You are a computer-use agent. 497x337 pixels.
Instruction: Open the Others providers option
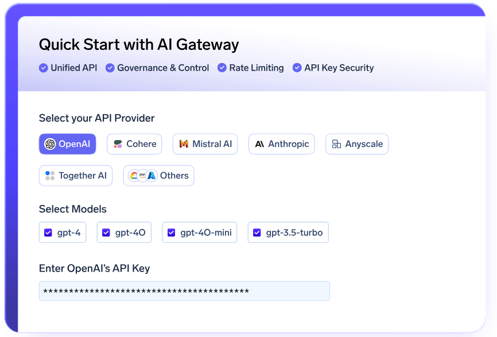click(x=159, y=176)
